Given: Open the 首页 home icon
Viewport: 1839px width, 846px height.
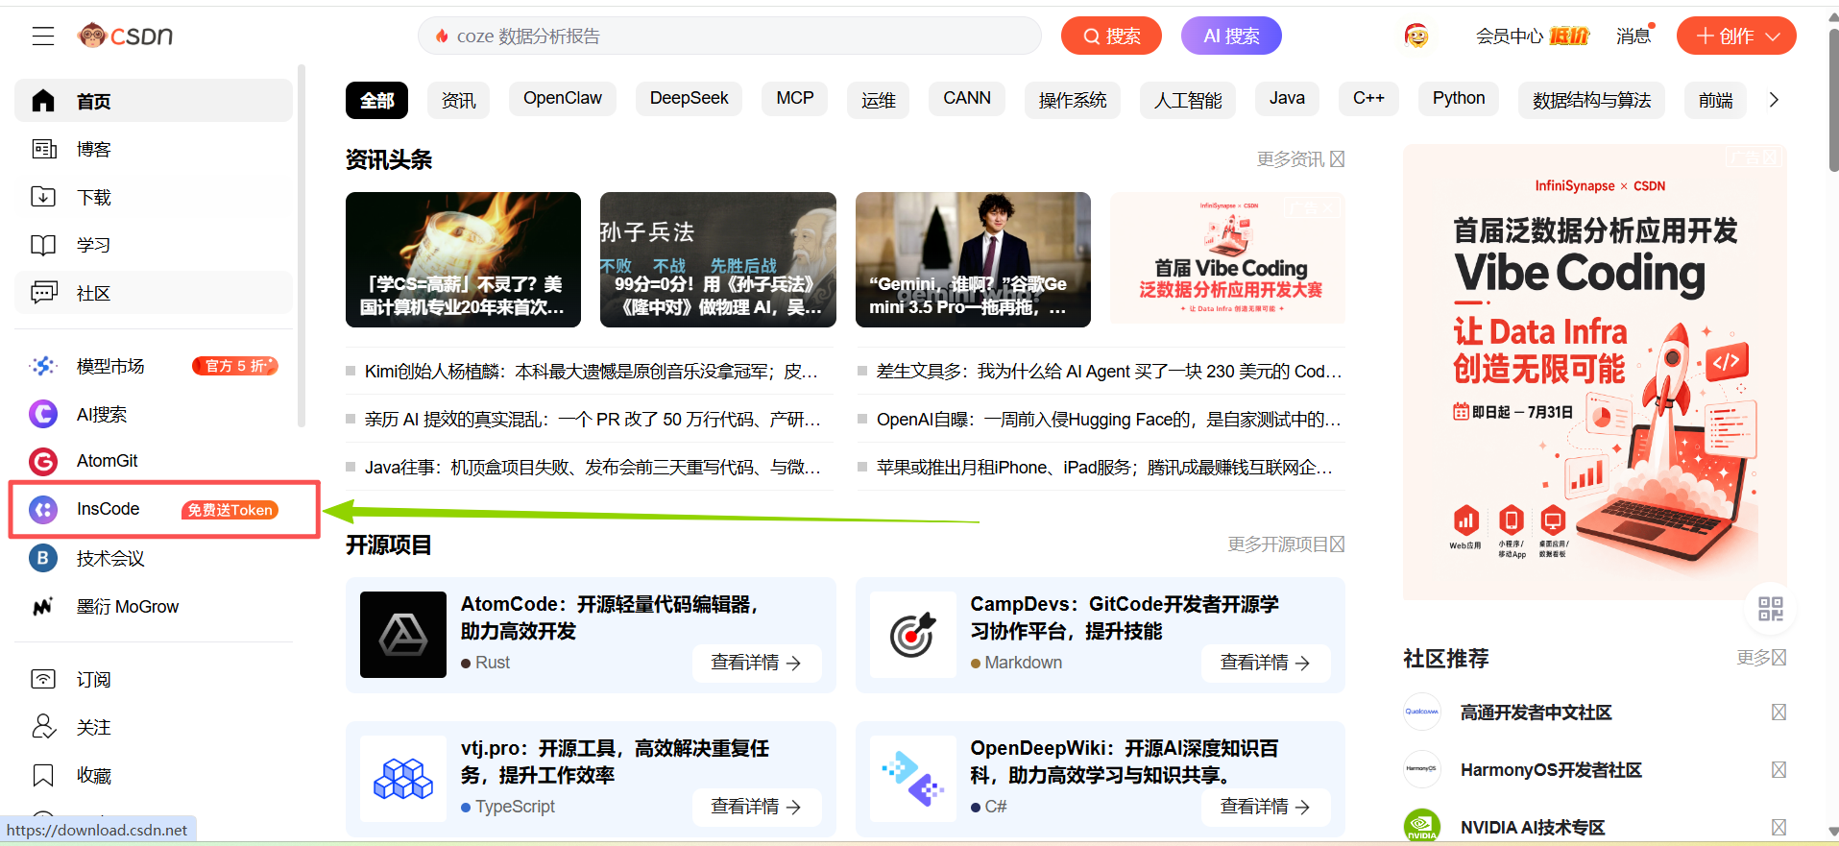Looking at the screenshot, I should [43, 101].
